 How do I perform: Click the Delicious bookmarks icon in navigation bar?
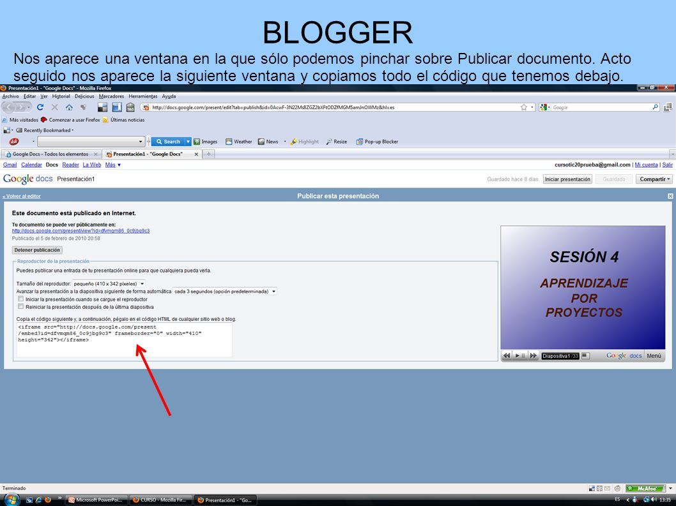[103, 107]
